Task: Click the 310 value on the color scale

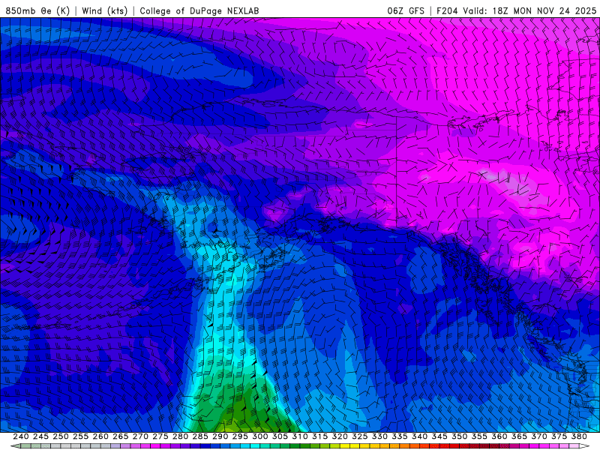Action: pyautogui.click(x=299, y=436)
